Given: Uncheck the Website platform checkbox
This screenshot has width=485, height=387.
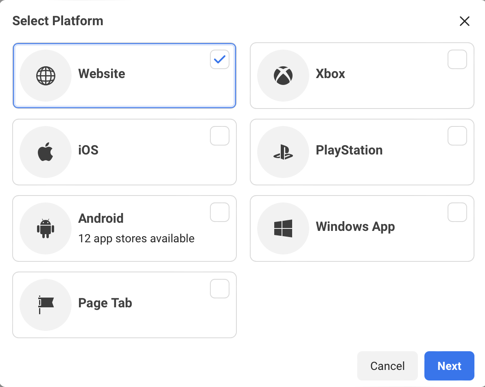Looking at the screenshot, I should pyautogui.click(x=220, y=59).
